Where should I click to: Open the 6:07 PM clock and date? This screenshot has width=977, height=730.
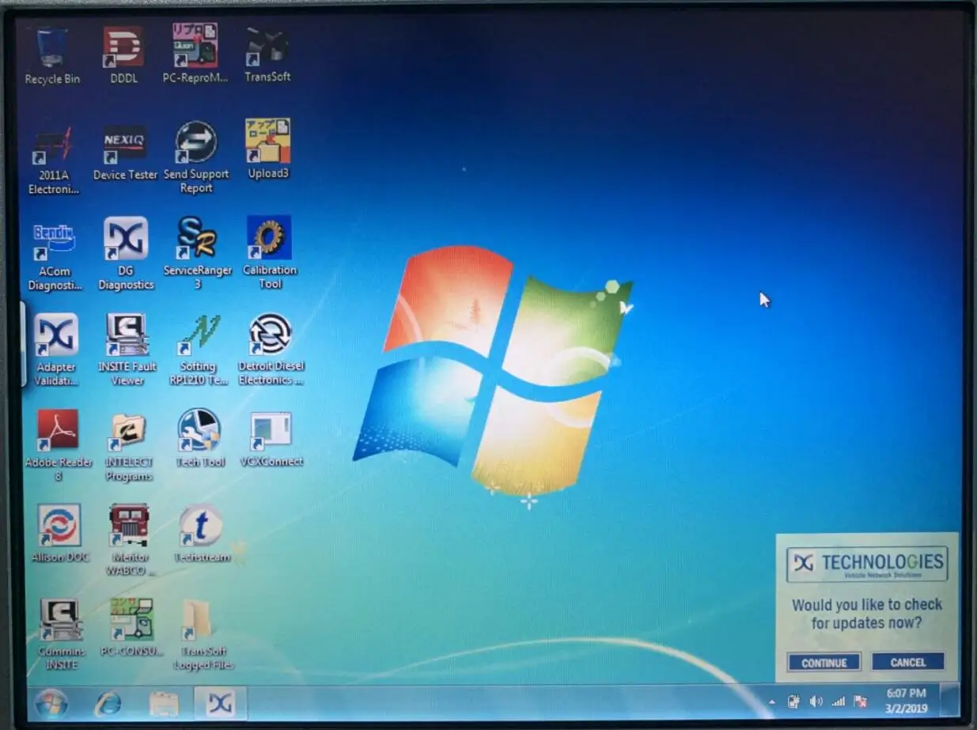tap(907, 701)
